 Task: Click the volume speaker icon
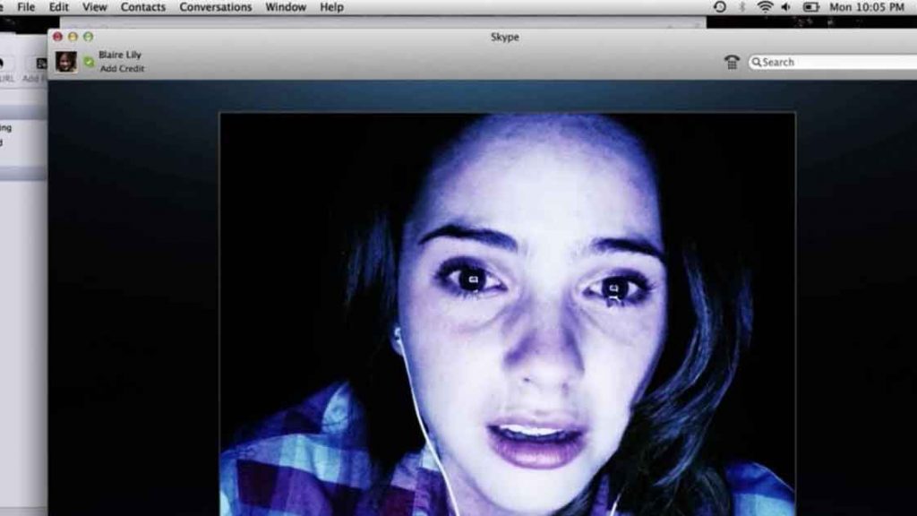(x=786, y=7)
